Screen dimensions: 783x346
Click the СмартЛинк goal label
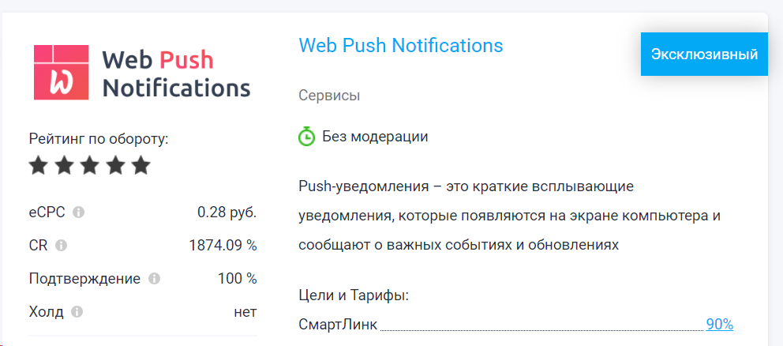[338, 325]
